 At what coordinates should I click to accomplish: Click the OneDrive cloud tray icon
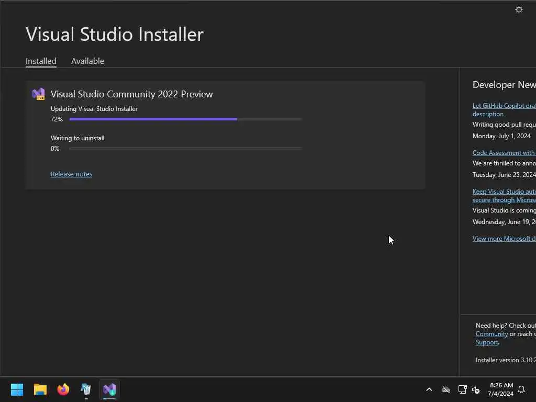point(446,389)
